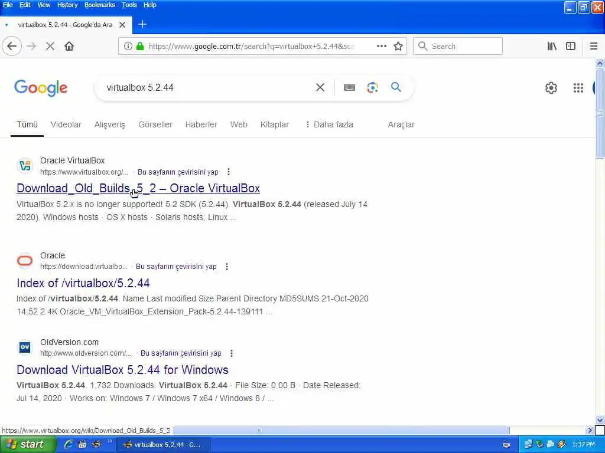605x453 pixels.
Task: Launch Internet Explorer from quick launch
Action: click(69, 445)
